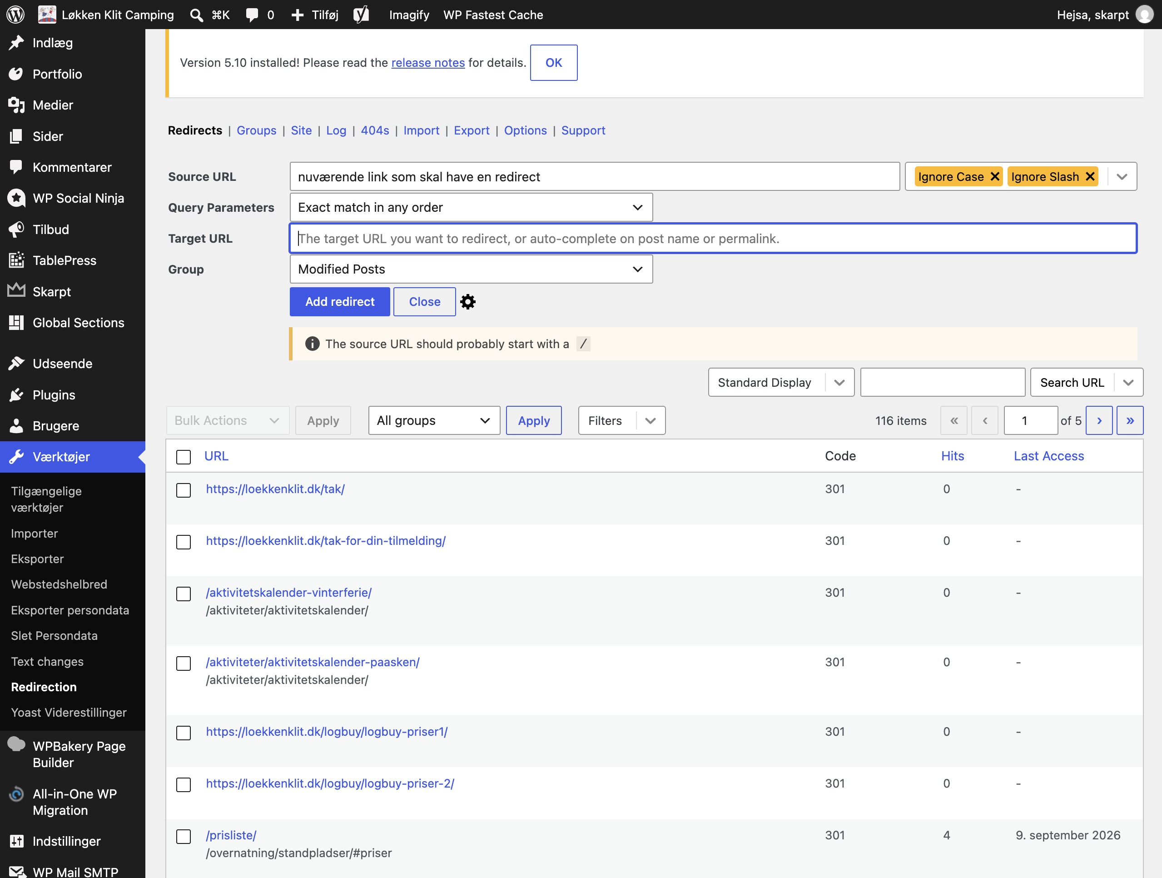Image resolution: width=1162 pixels, height=878 pixels.
Task: Open the WordPress logo menu
Action: pyautogui.click(x=15, y=15)
